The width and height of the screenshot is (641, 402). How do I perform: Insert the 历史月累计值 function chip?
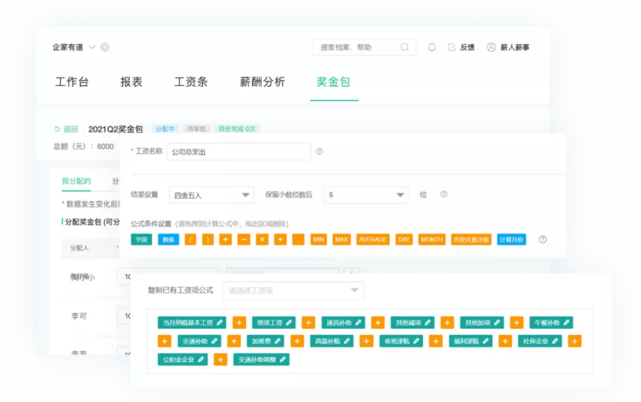pyautogui.click(x=471, y=240)
